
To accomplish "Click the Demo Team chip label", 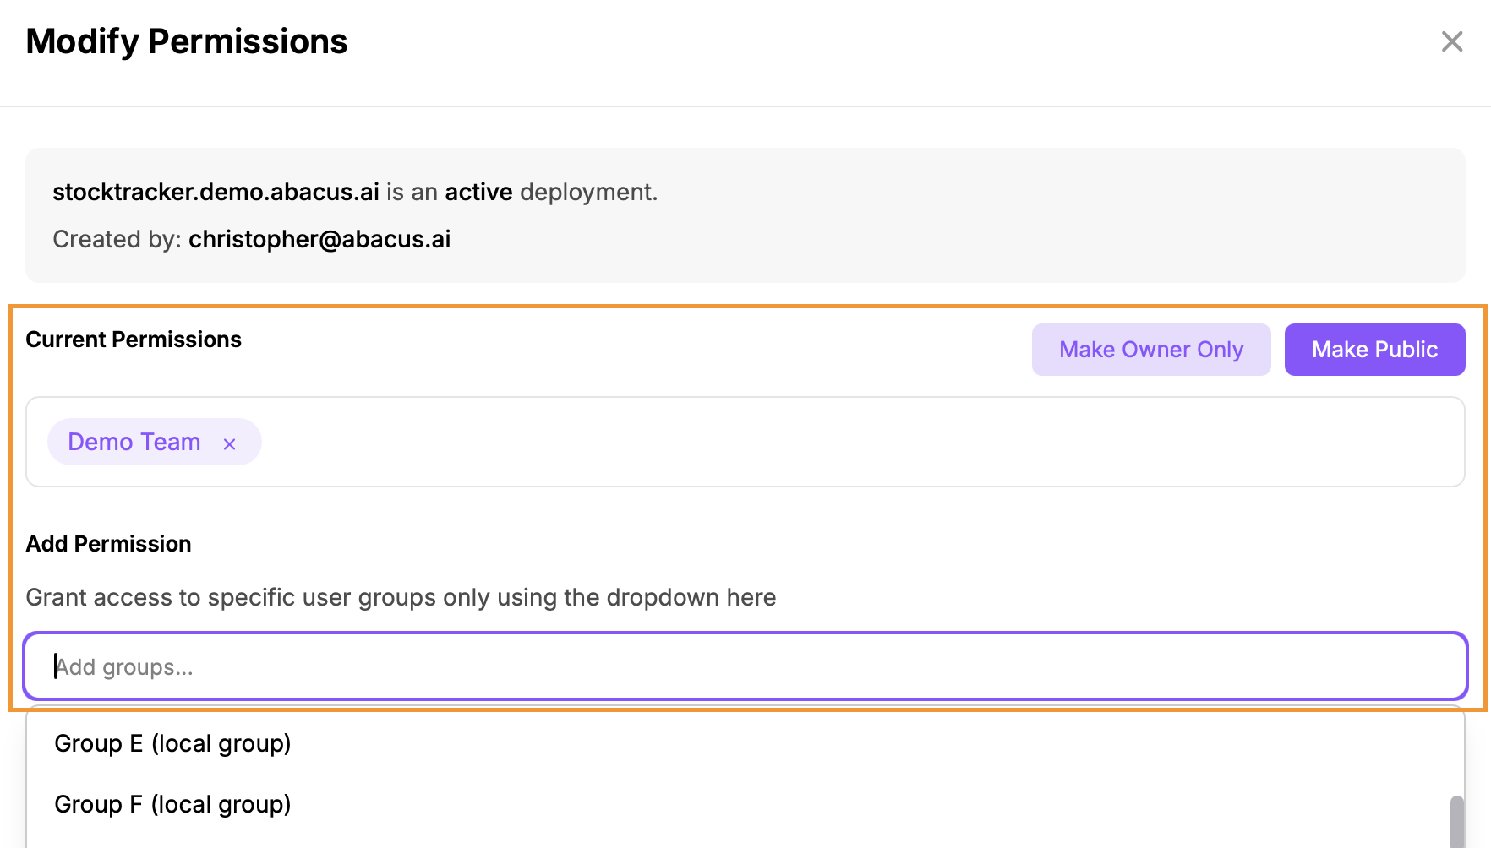I will click(134, 442).
